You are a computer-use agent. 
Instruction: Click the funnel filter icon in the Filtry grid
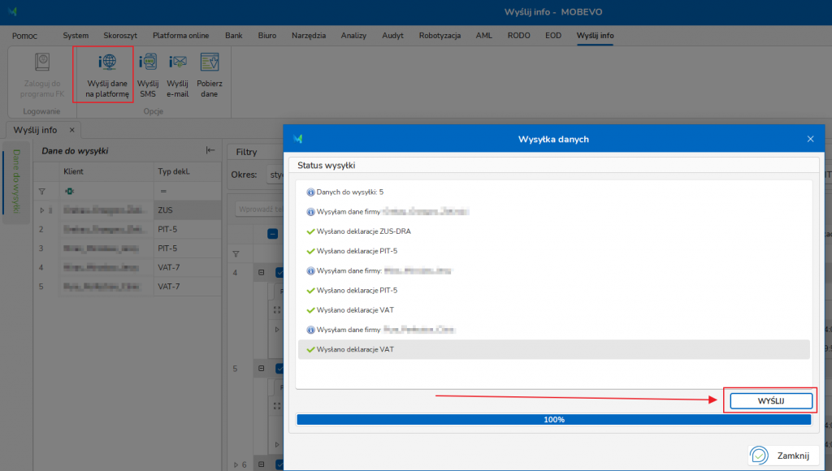(x=236, y=254)
